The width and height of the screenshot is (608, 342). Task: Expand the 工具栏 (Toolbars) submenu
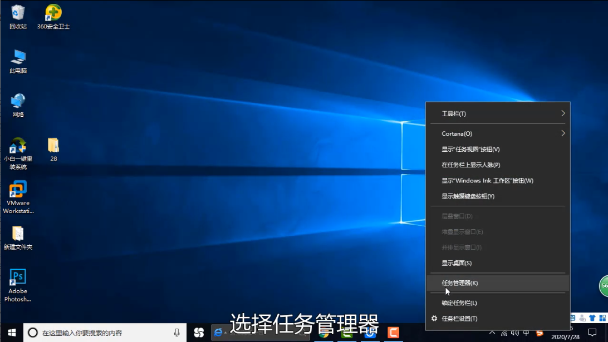(x=498, y=113)
